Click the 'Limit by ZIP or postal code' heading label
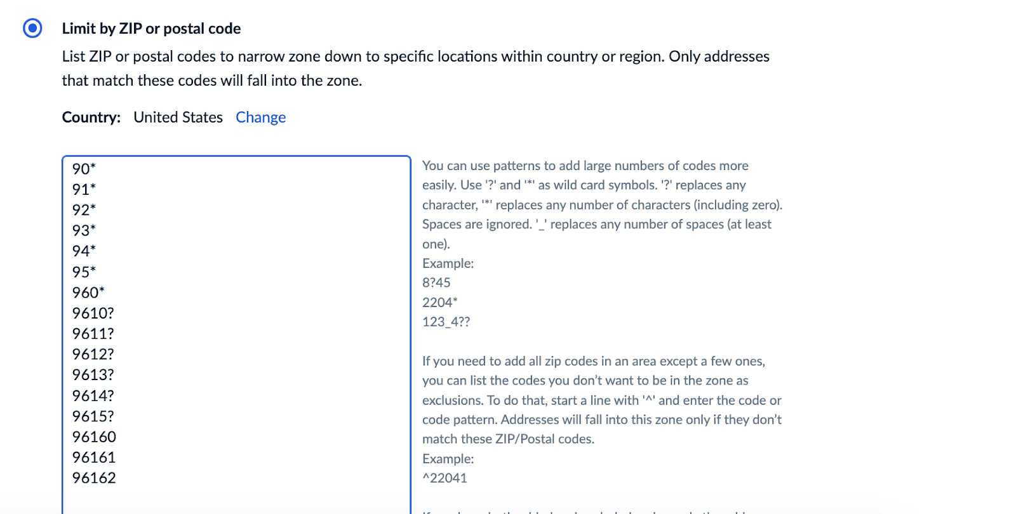Viewport: 1016px width, 514px height. point(151,29)
